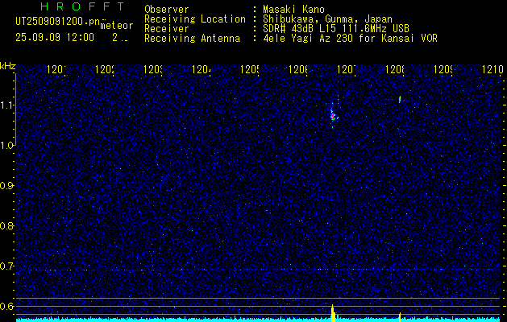Click the Receiving Antenna label
The height and width of the screenshot is (322, 507).
tap(192, 39)
